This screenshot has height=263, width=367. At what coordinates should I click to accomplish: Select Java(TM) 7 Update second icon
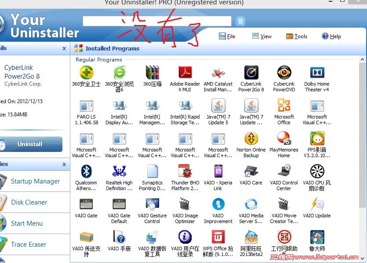251,106
